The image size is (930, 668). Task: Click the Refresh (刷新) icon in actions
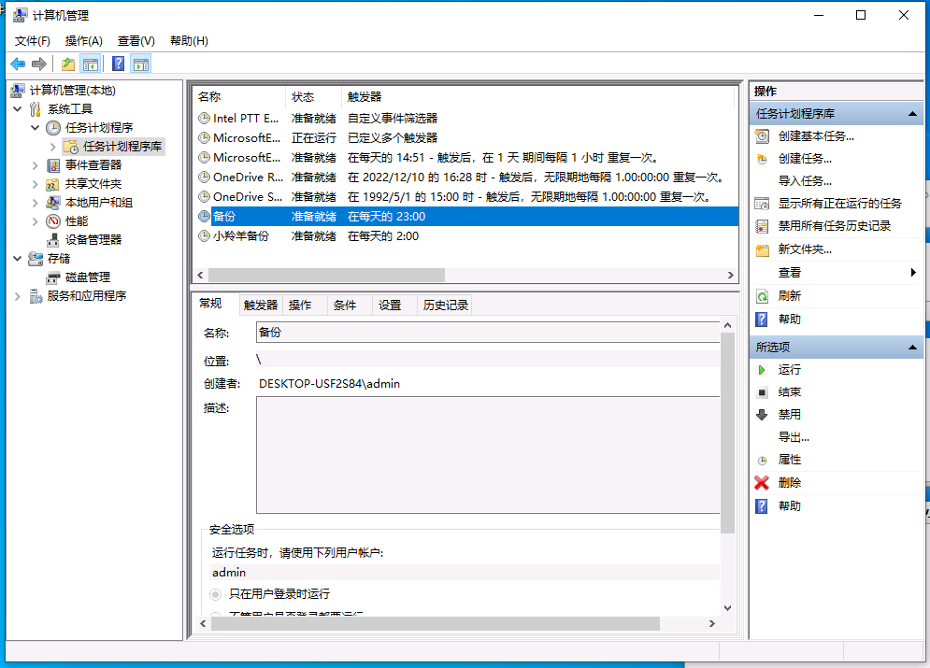[762, 296]
